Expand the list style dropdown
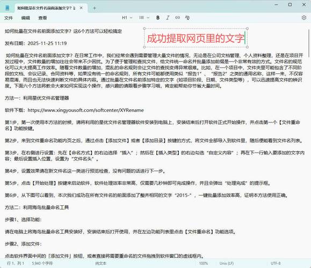 pos(144,18)
